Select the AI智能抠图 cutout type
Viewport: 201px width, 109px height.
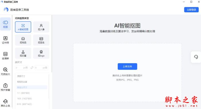click(23, 27)
